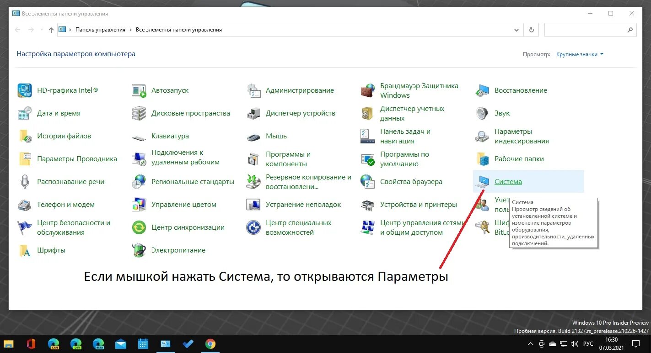Open Региональные стандарты globe icon
Image resolution: width=651 pixels, height=353 pixels.
point(139,182)
